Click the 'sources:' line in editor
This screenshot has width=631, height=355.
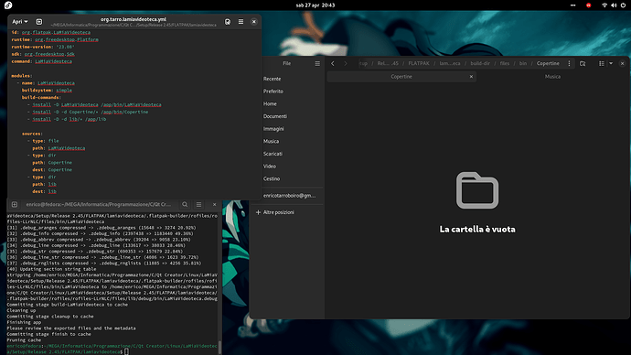[x=32, y=134]
